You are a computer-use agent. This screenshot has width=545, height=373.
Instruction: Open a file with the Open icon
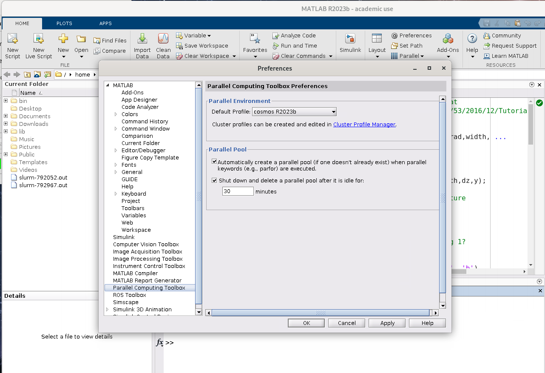(81, 39)
